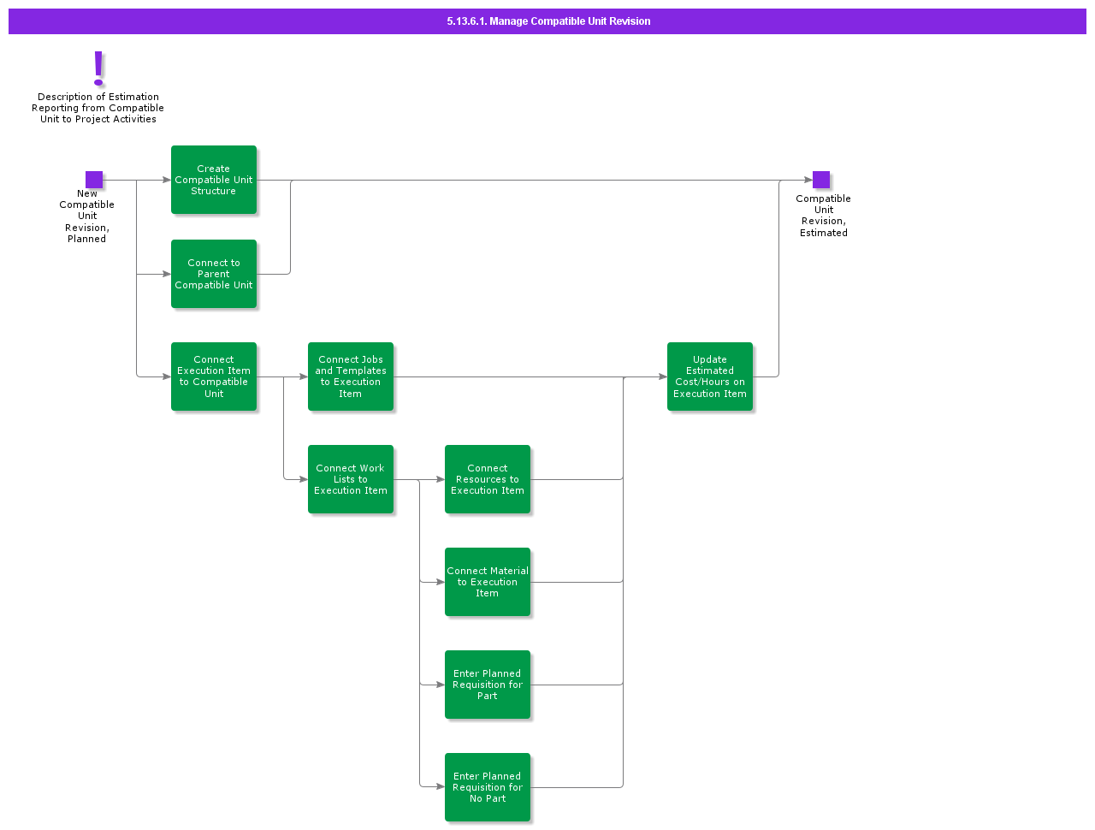1095x830 pixels.
Task: Click the New Compatible Unit Revision Planned label
Action: (x=86, y=216)
